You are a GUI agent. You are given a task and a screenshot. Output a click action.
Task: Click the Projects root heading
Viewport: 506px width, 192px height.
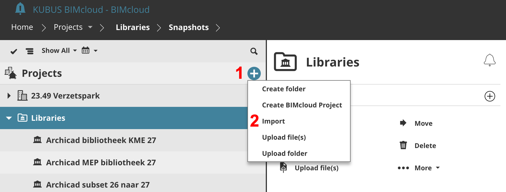tap(42, 73)
